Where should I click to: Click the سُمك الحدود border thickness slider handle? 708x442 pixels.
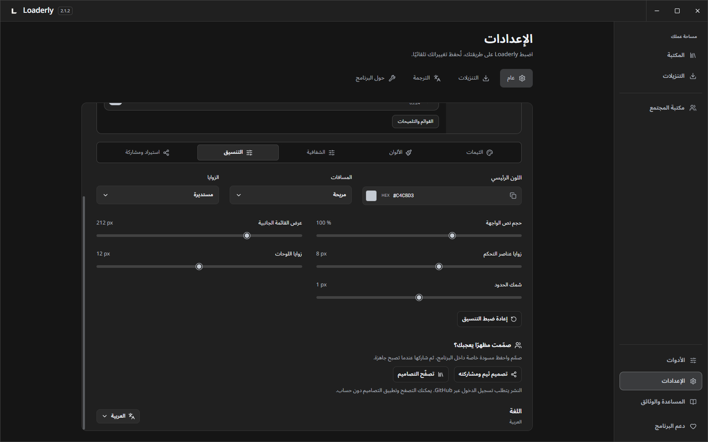point(419,297)
